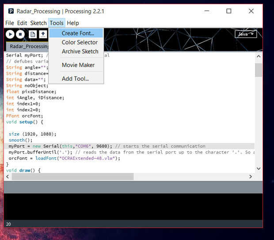Click the int index2=0 line
274x240 pixels.
(23, 110)
